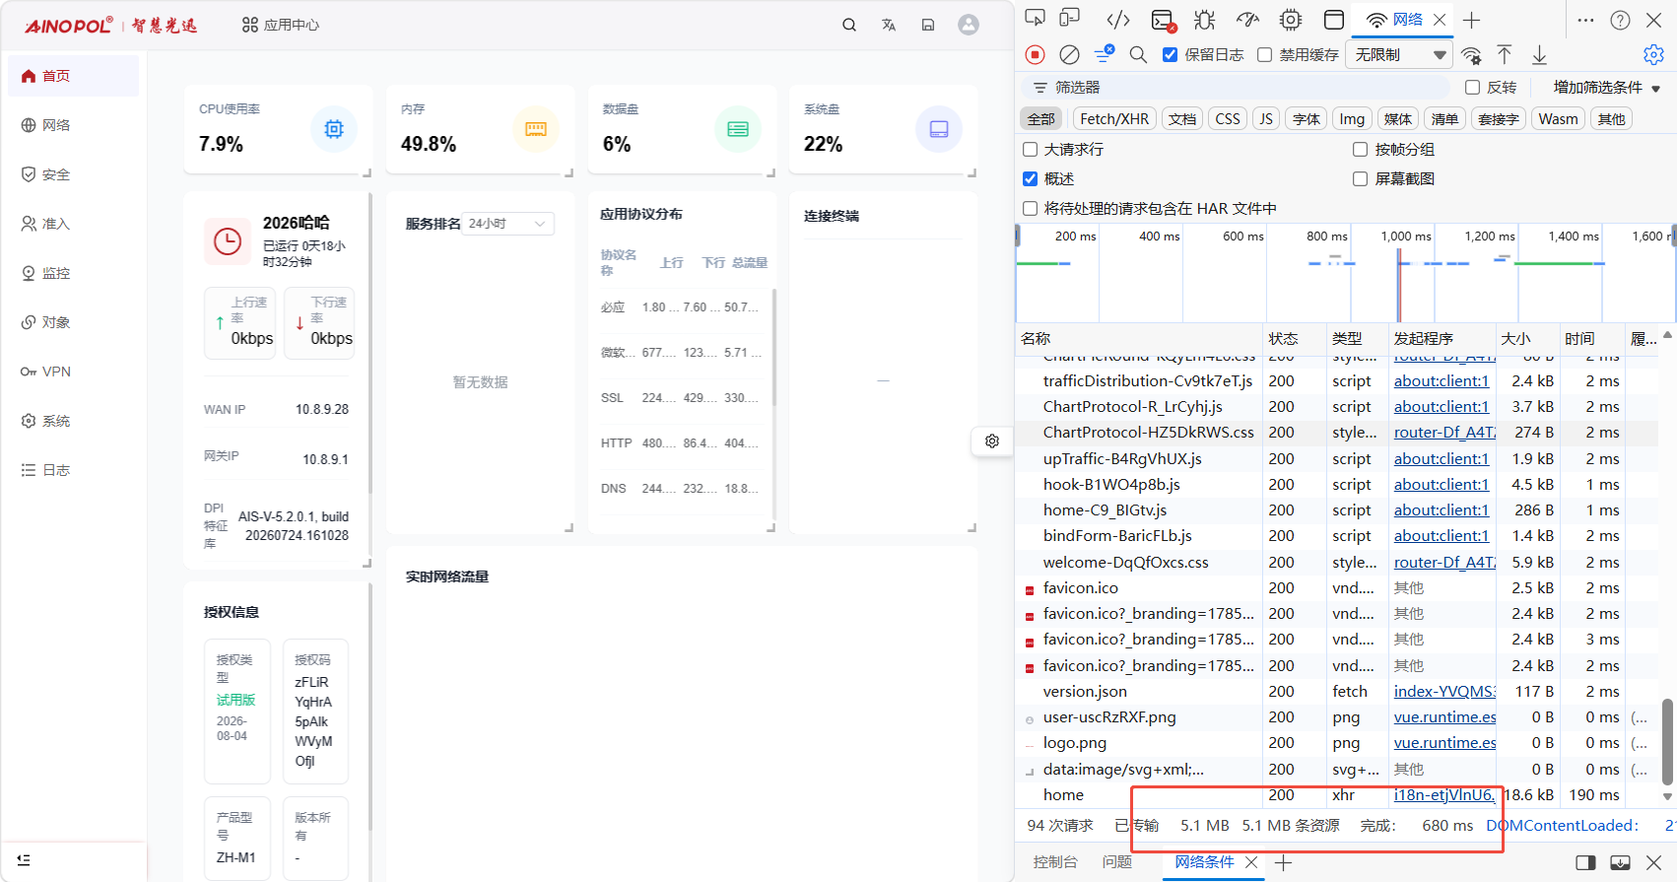Screen dimensions: 1677x882
Task: Filter requests by Fetch/XHR
Action: [x=1114, y=119]
